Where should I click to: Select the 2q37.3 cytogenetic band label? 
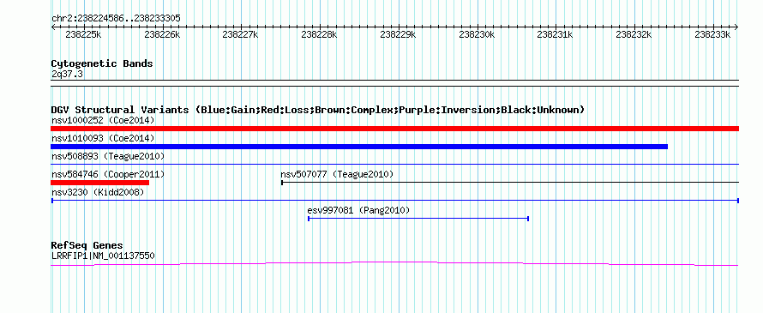67,74
